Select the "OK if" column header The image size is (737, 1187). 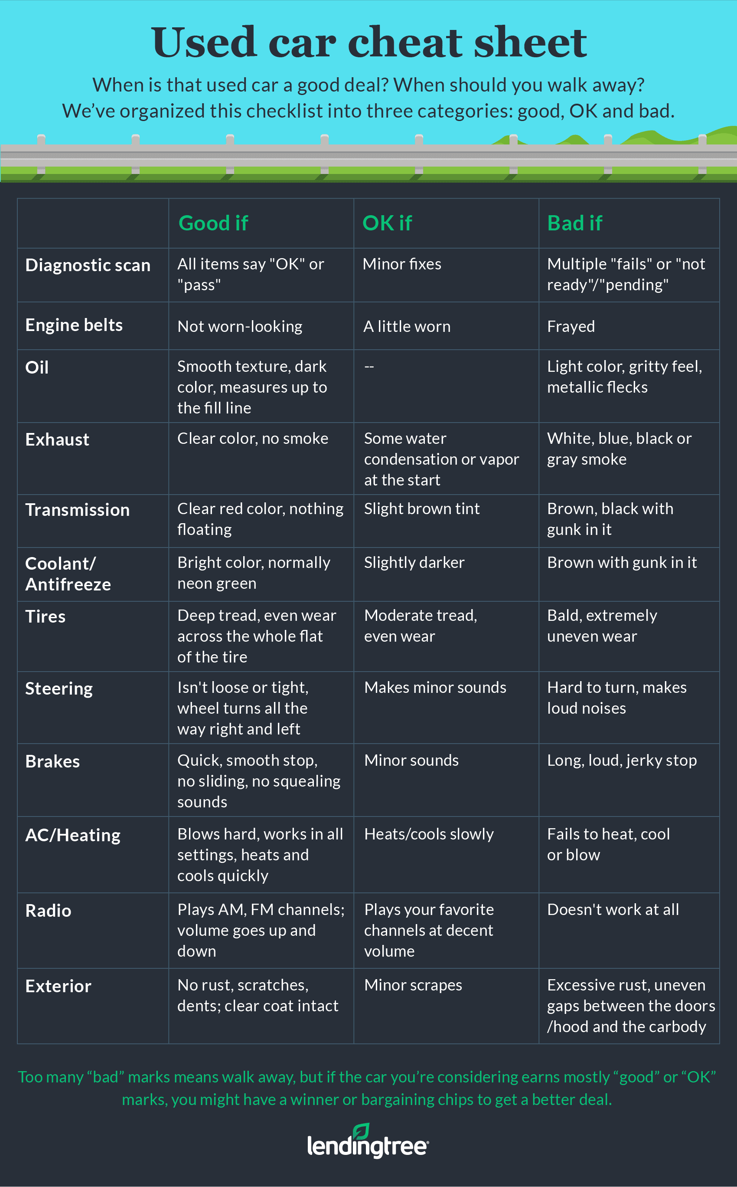[x=387, y=223]
